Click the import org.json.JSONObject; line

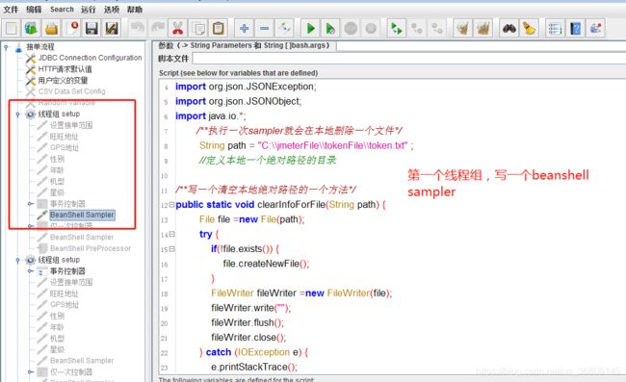point(238,101)
